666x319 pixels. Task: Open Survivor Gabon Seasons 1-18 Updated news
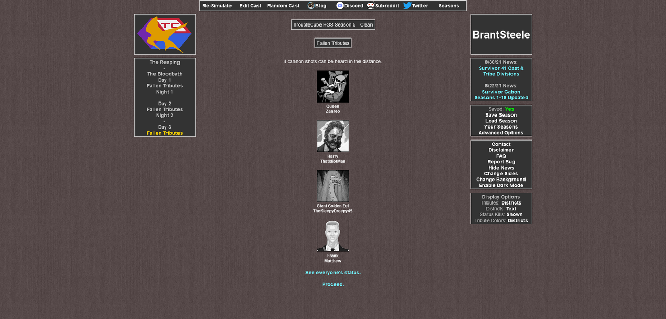pyautogui.click(x=501, y=95)
